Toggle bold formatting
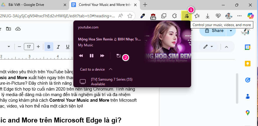The image size is (258, 126). pos(49,47)
